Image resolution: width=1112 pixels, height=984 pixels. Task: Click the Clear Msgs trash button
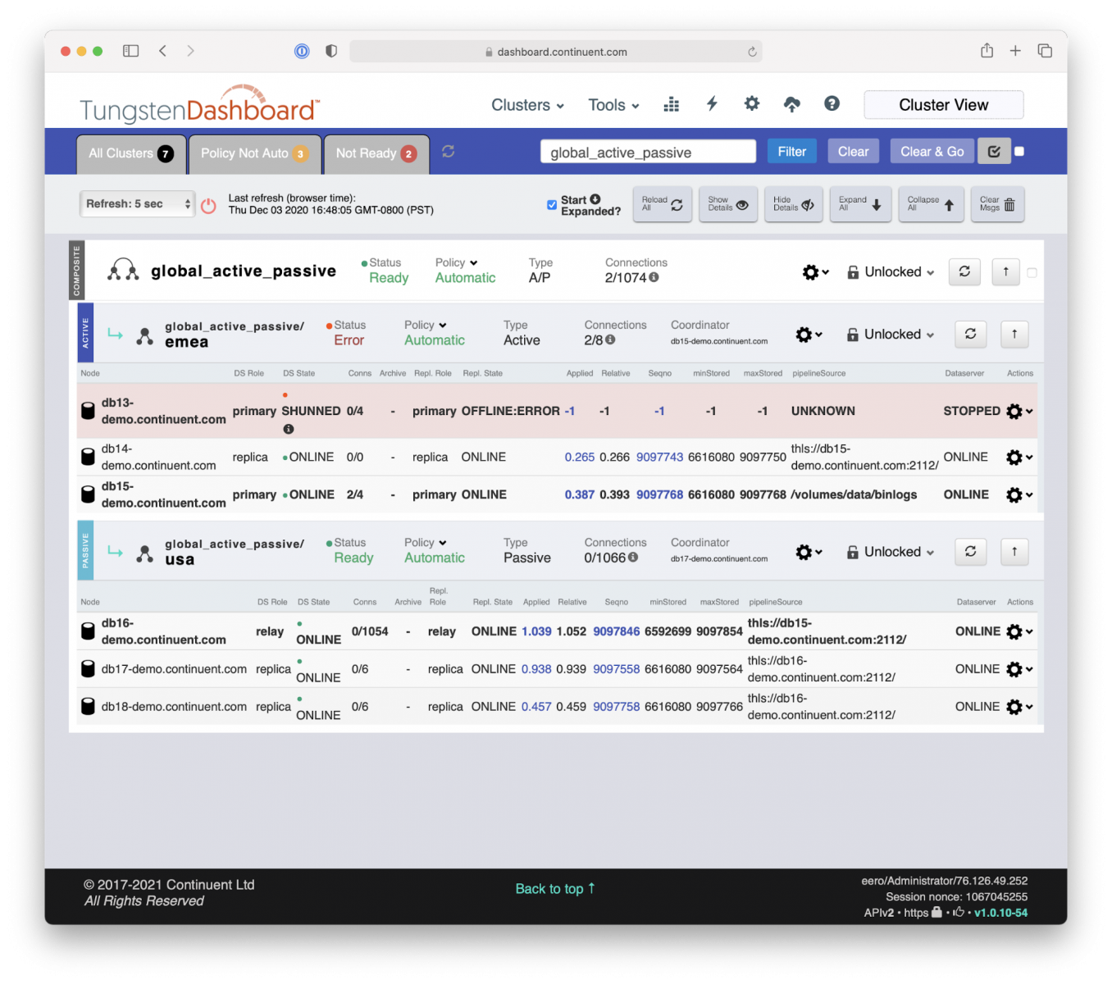(x=998, y=204)
